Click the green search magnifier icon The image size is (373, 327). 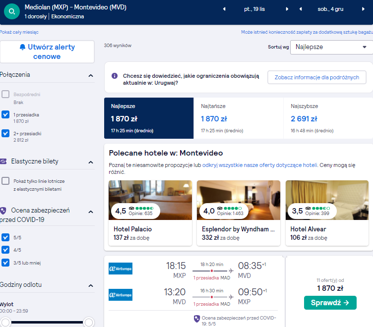click(12, 11)
